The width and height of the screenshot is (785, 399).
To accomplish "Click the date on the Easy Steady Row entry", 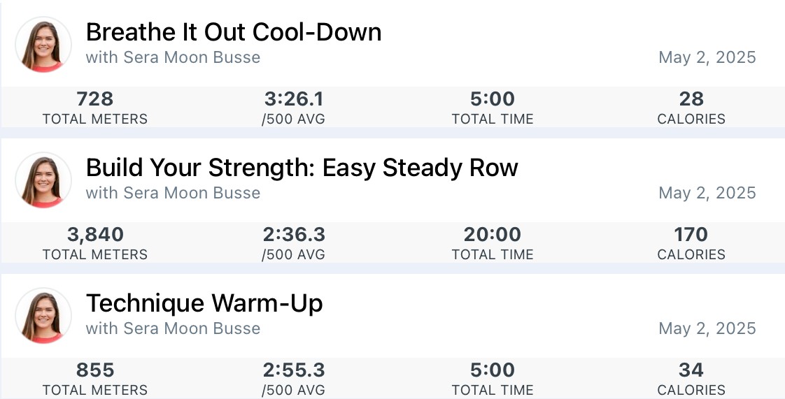I will [707, 193].
